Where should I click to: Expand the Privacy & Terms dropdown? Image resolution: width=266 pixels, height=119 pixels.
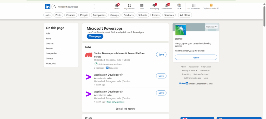(190, 70)
